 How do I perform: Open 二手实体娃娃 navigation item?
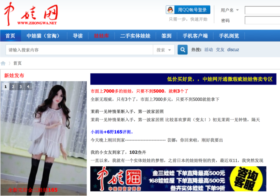coord(135,36)
